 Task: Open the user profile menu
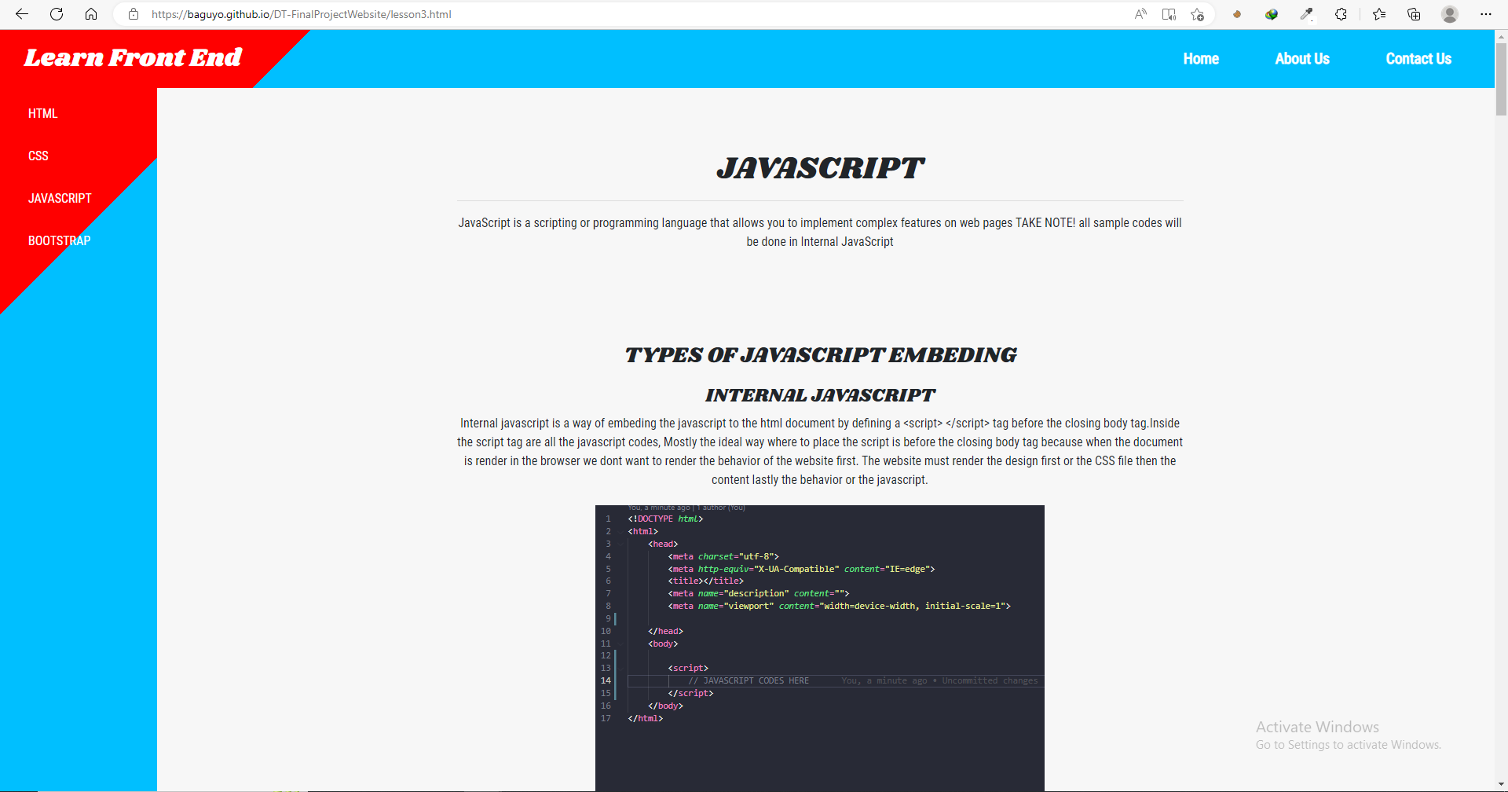[1450, 14]
